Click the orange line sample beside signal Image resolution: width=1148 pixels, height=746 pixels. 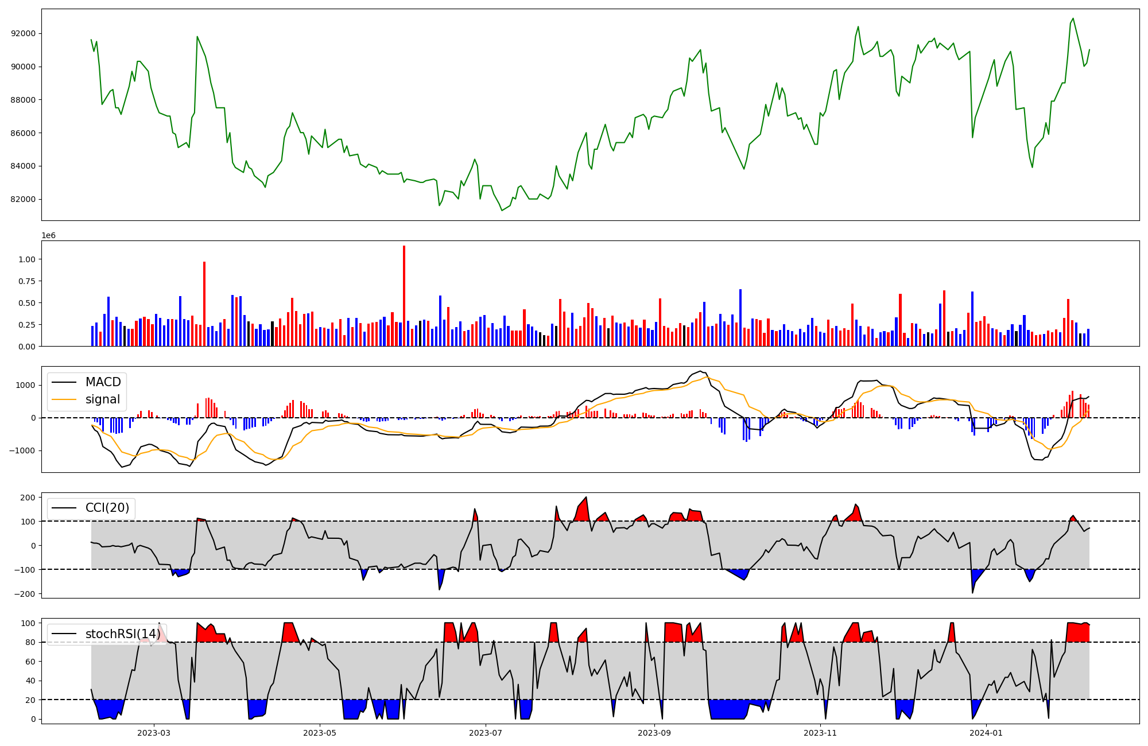(64, 399)
